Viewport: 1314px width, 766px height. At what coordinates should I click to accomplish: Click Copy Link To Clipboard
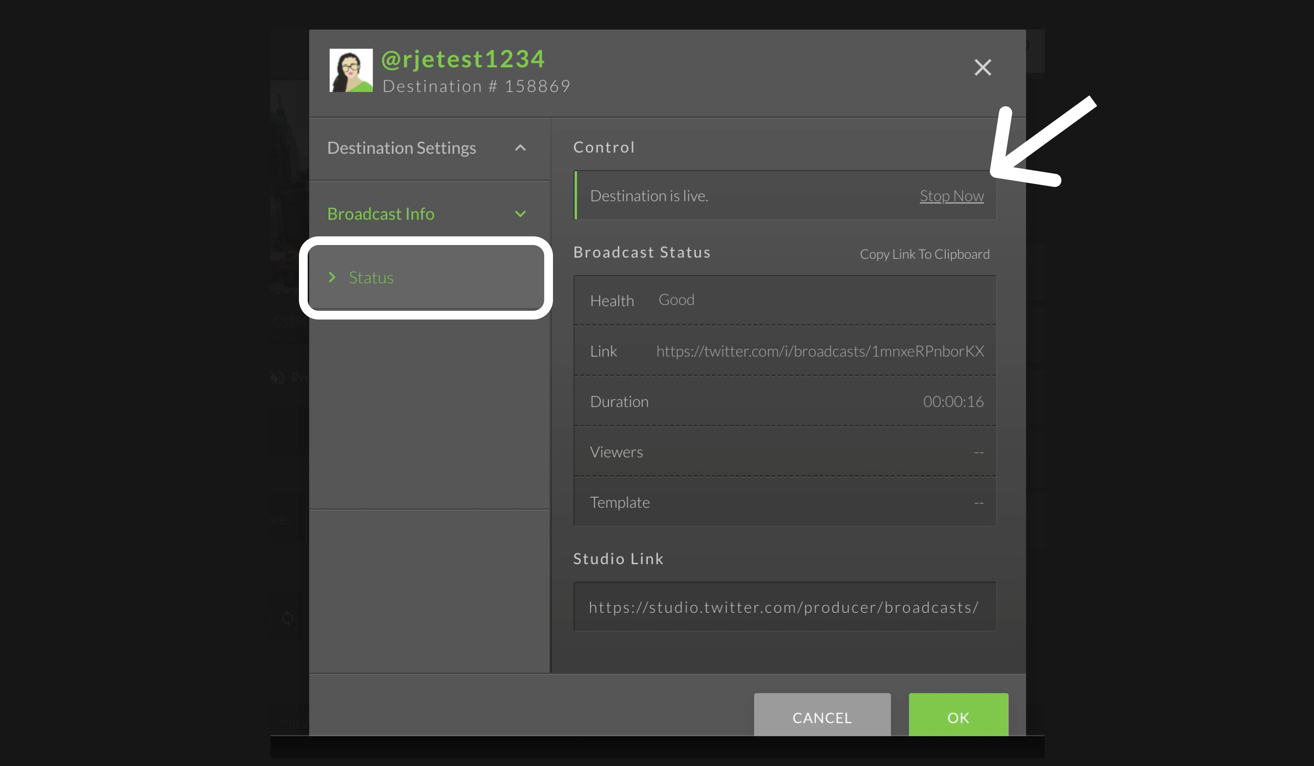tap(925, 254)
